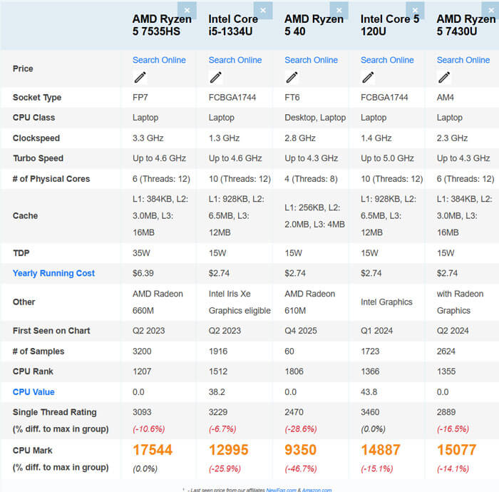Click the NewEgg.com affiliate link
This screenshot has width=499, height=492.
(x=281, y=490)
